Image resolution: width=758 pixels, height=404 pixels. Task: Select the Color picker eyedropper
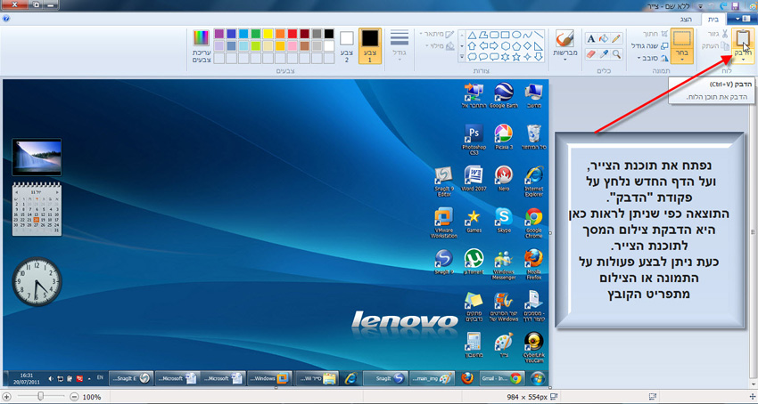[x=604, y=53]
